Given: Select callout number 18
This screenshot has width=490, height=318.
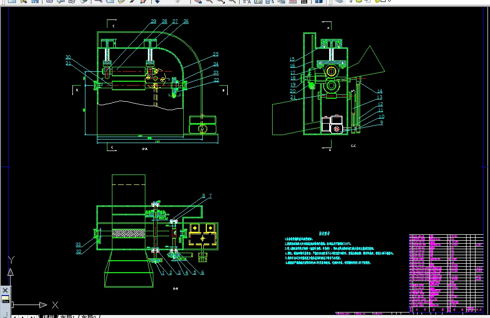Looking at the screenshot, I should click(x=293, y=78).
